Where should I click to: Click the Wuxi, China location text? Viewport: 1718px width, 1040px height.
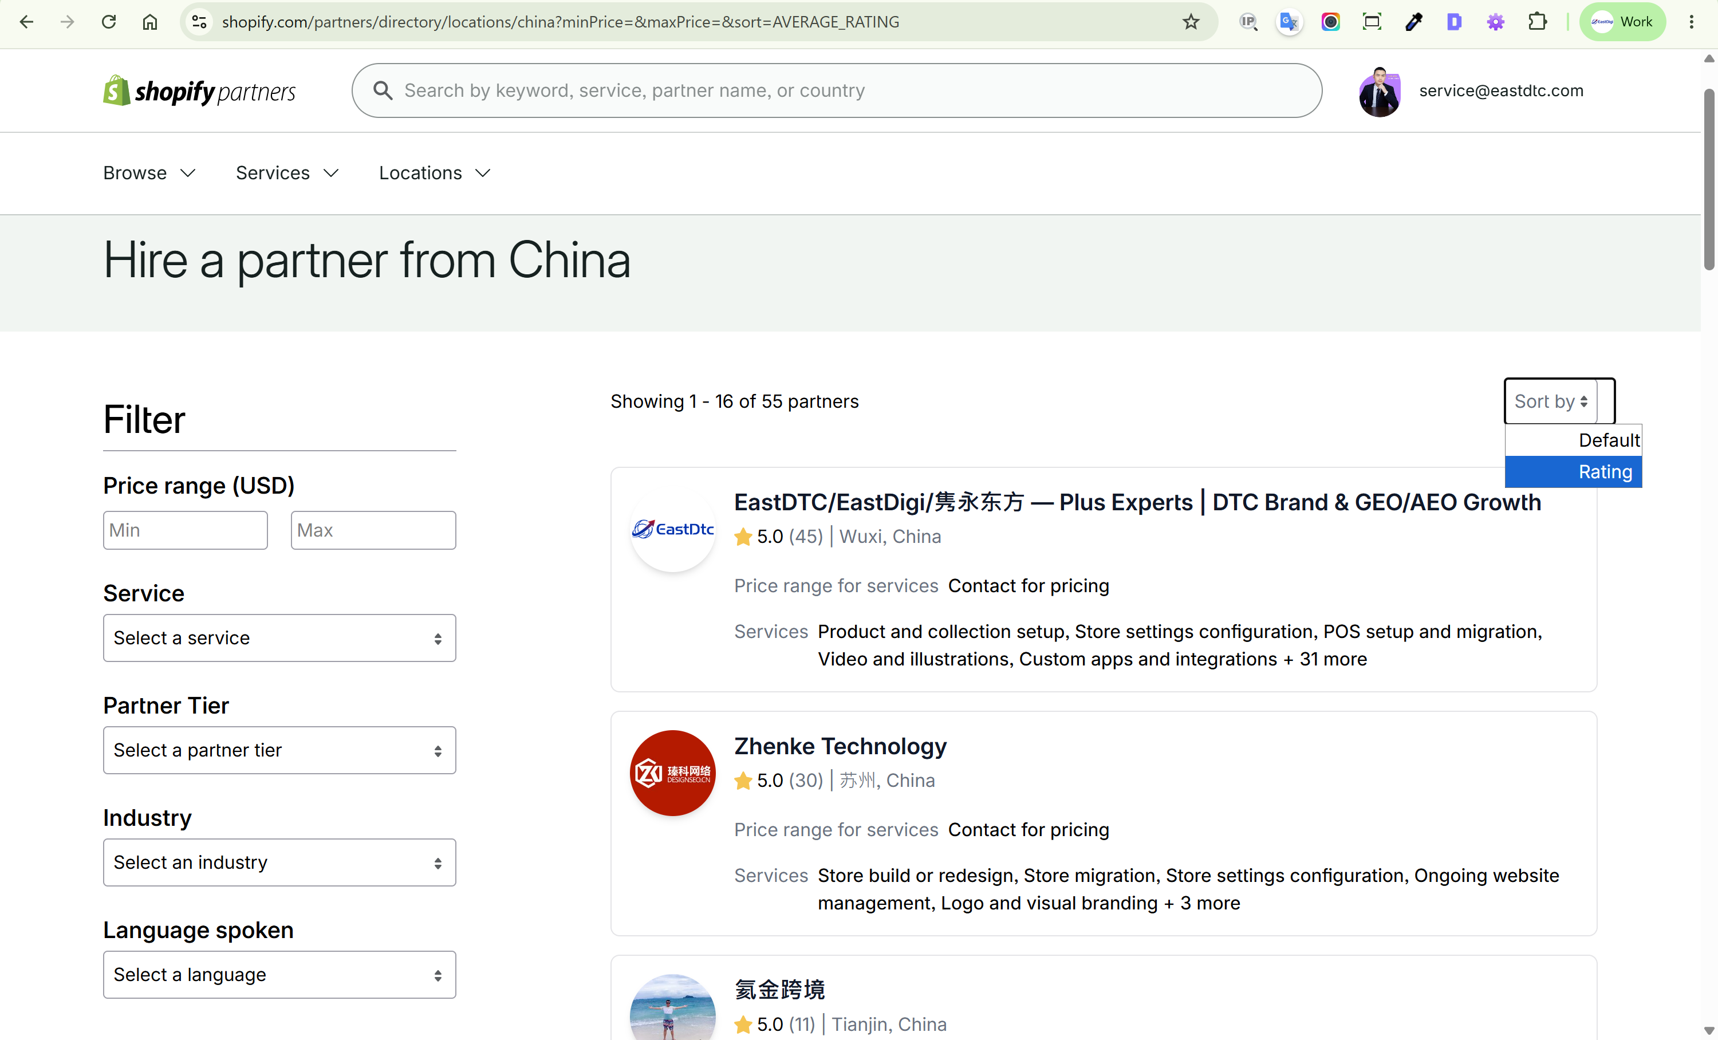tap(890, 537)
